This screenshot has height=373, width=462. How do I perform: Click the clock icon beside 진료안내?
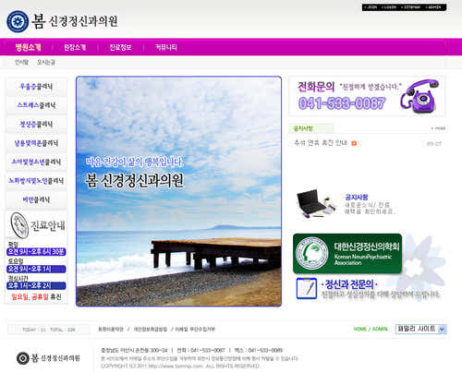[19, 225]
